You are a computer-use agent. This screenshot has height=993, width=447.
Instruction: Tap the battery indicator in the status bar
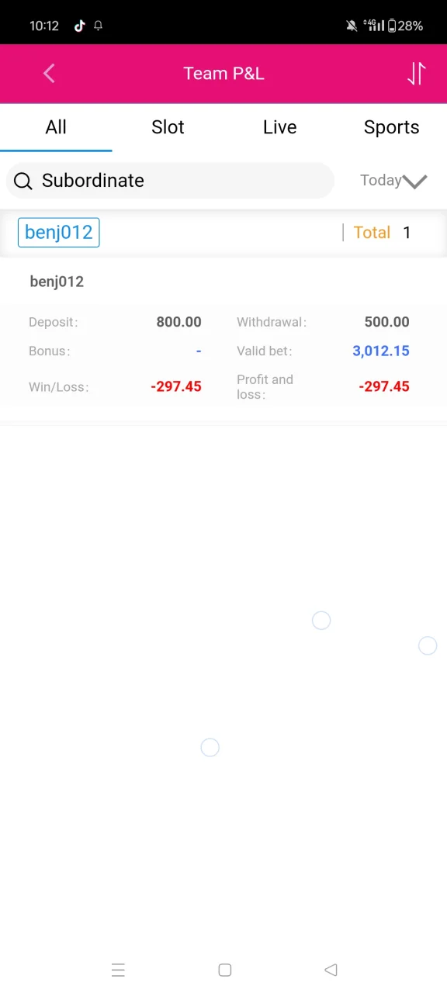(x=392, y=26)
